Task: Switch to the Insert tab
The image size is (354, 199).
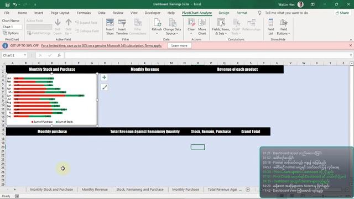Action: tap(39, 13)
